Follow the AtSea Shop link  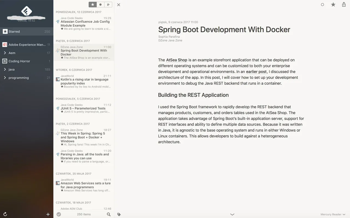tap(177, 60)
